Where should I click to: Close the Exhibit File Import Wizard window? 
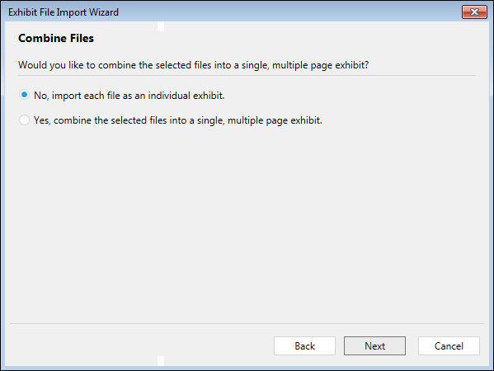click(x=474, y=12)
